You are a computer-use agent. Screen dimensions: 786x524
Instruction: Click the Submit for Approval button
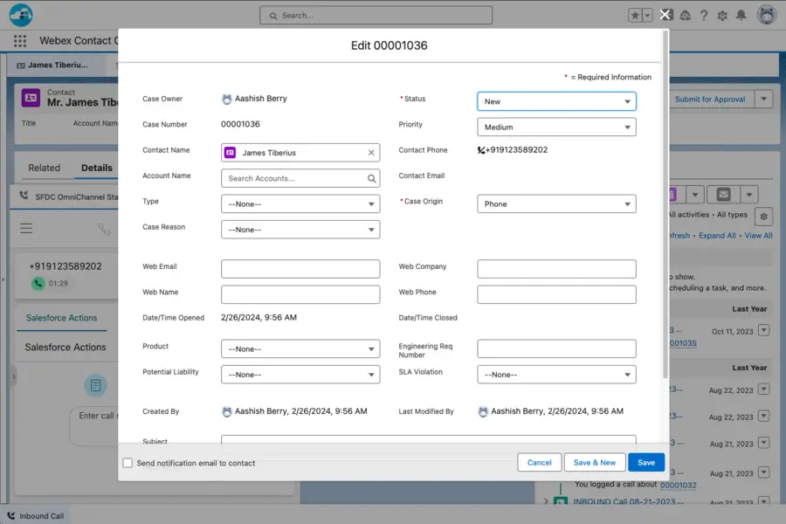click(710, 100)
